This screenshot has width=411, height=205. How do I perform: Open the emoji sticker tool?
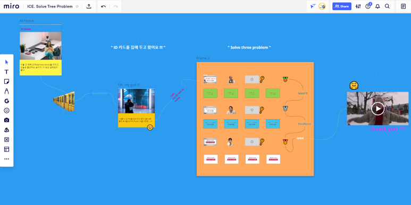6,111
